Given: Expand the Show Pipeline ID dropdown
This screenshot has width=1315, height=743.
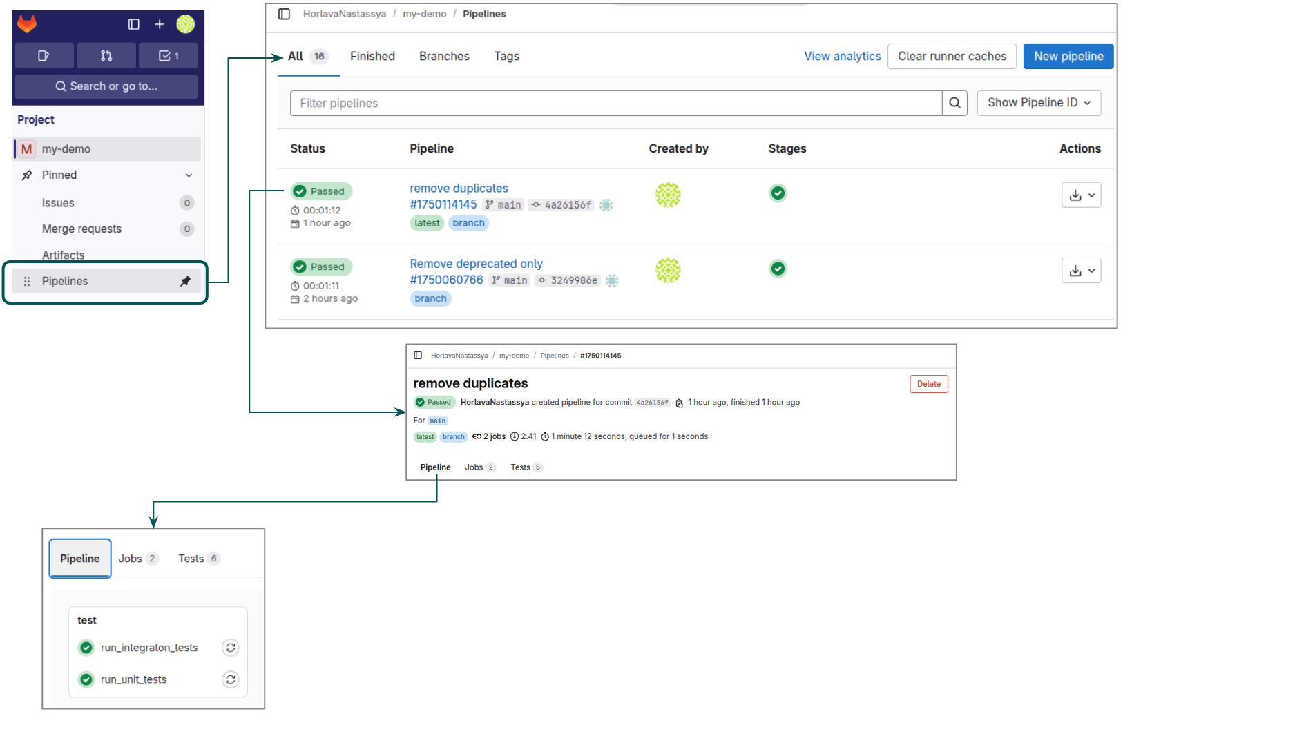Looking at the screenshot, I should click(x=1038, y=103).
